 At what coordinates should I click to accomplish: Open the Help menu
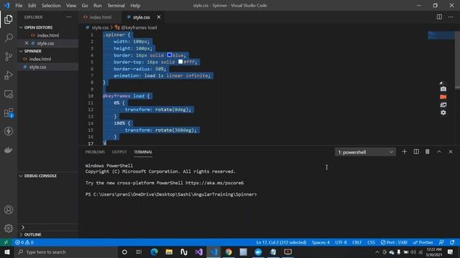coord(135,5)
